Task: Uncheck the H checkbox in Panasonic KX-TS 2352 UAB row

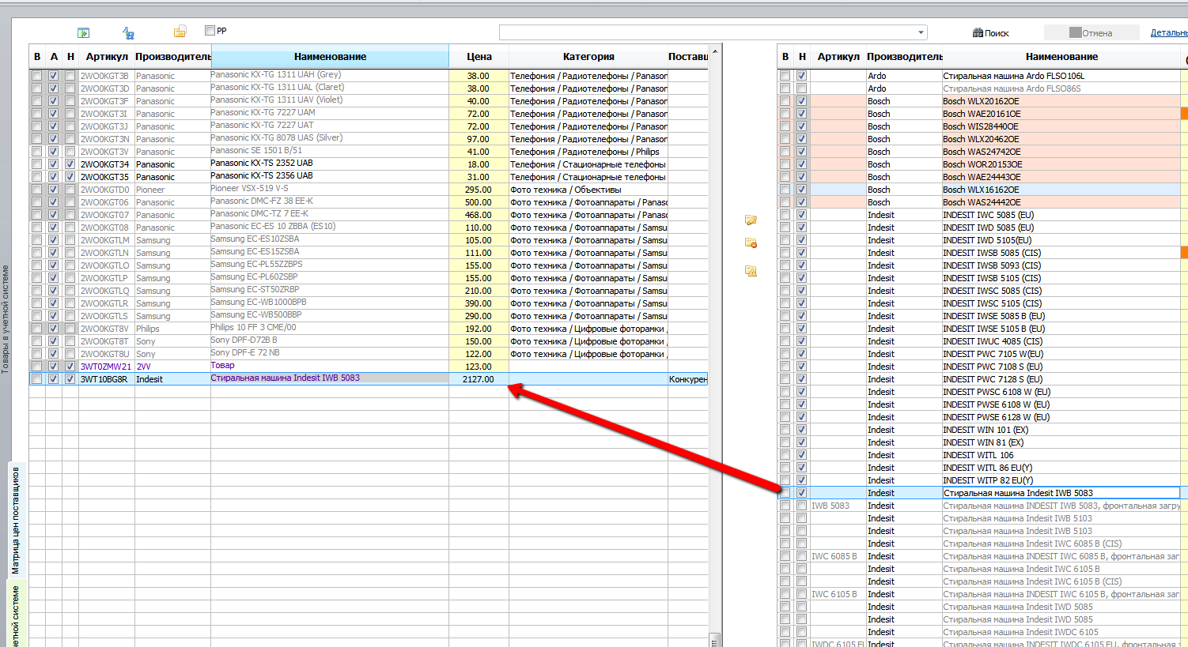Action: pyautogui.click(x=70, y=164)
